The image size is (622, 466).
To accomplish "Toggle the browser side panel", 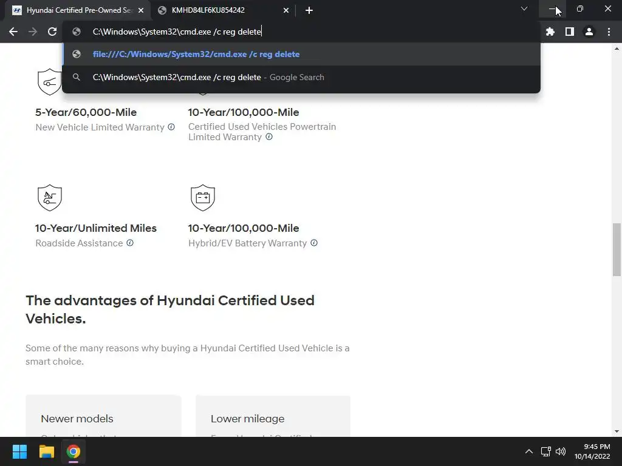I will [x=570, y=32].
